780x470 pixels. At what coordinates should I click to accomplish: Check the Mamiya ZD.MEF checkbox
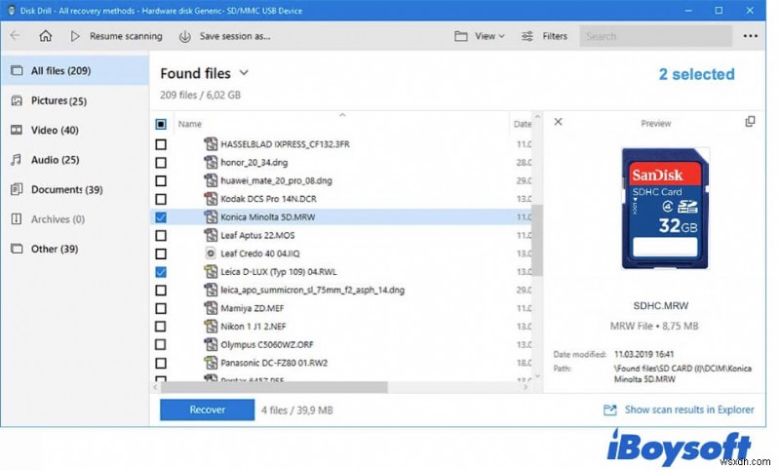pos(161,308)
